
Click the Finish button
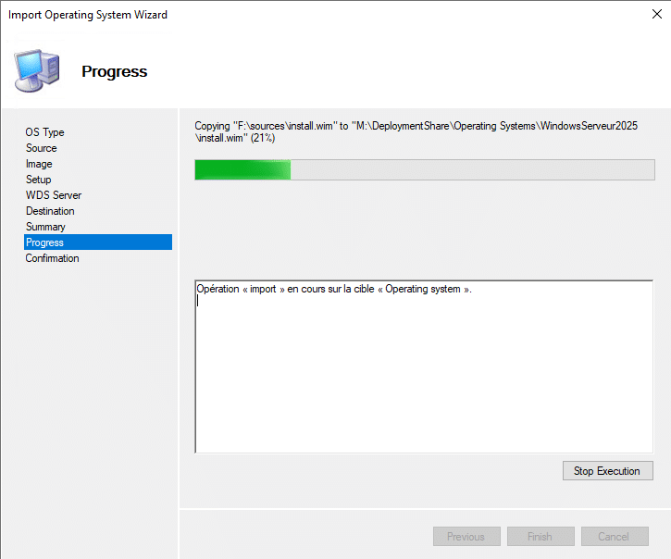click(x=540, y=537)
